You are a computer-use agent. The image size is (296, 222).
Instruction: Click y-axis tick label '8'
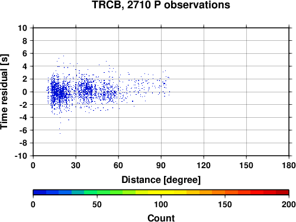pos(25,41)
